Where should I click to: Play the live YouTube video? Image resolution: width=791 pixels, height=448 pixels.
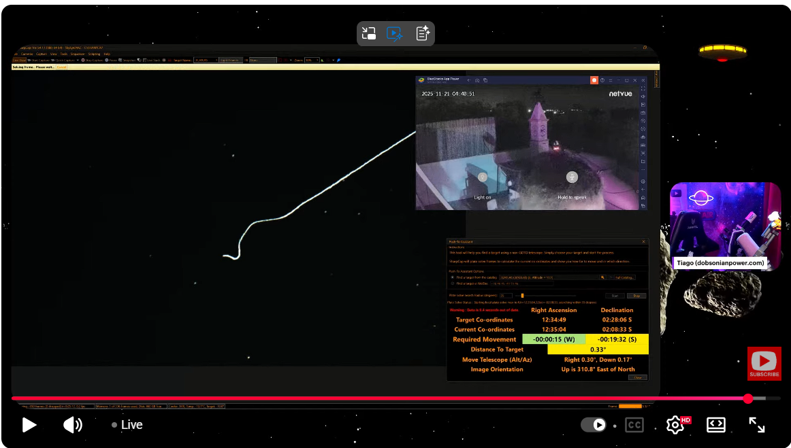click(x=29, y=425)
